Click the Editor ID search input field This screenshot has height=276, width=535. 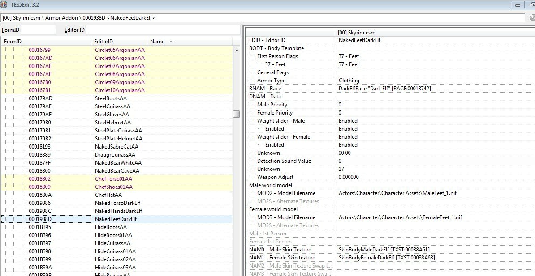click(x=163, y=30)
